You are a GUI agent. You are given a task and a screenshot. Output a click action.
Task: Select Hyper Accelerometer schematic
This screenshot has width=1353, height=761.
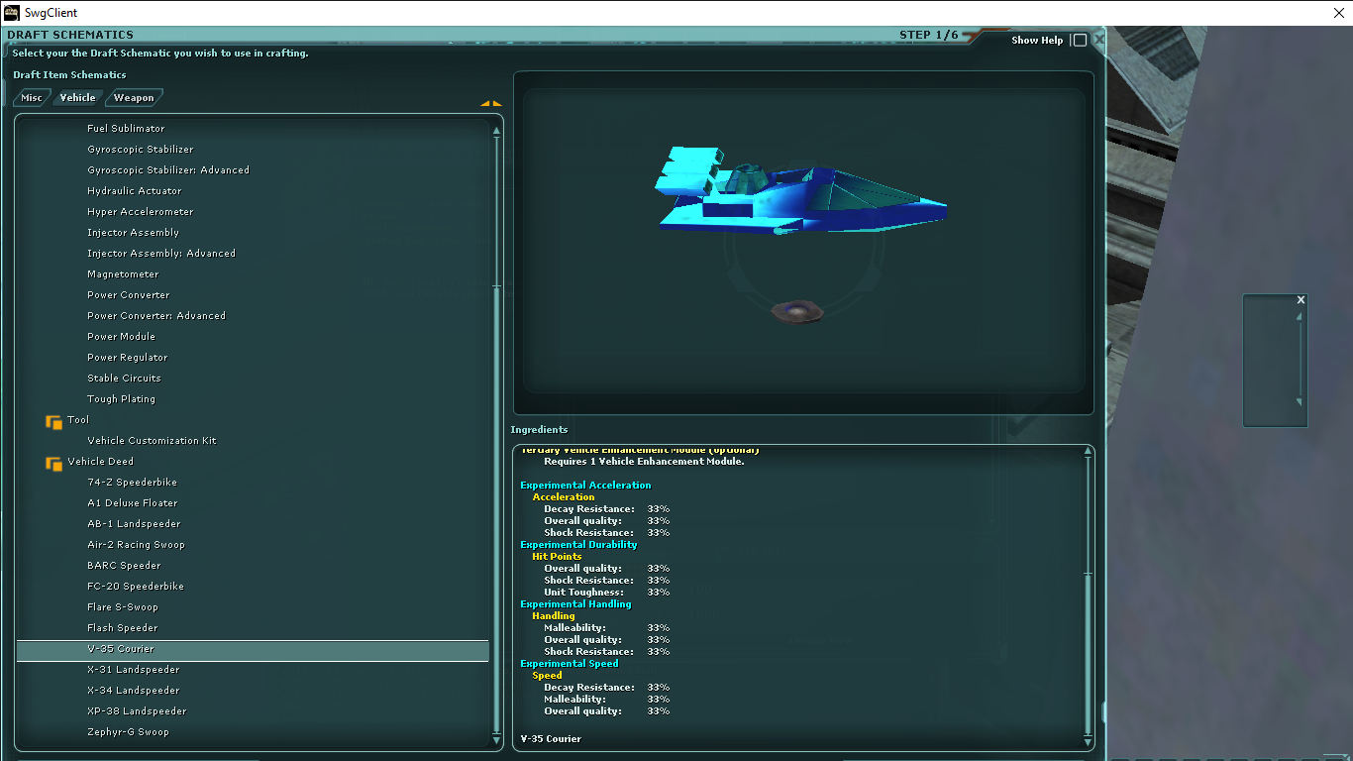tap(141, 212)
